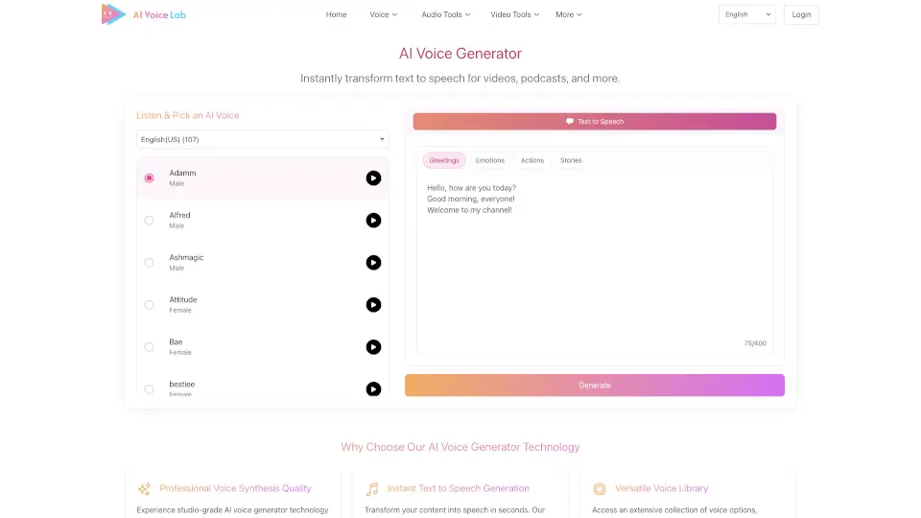This screenshot has width=921, height=518.
Task: Open the site language English selector
Action: 746,14
